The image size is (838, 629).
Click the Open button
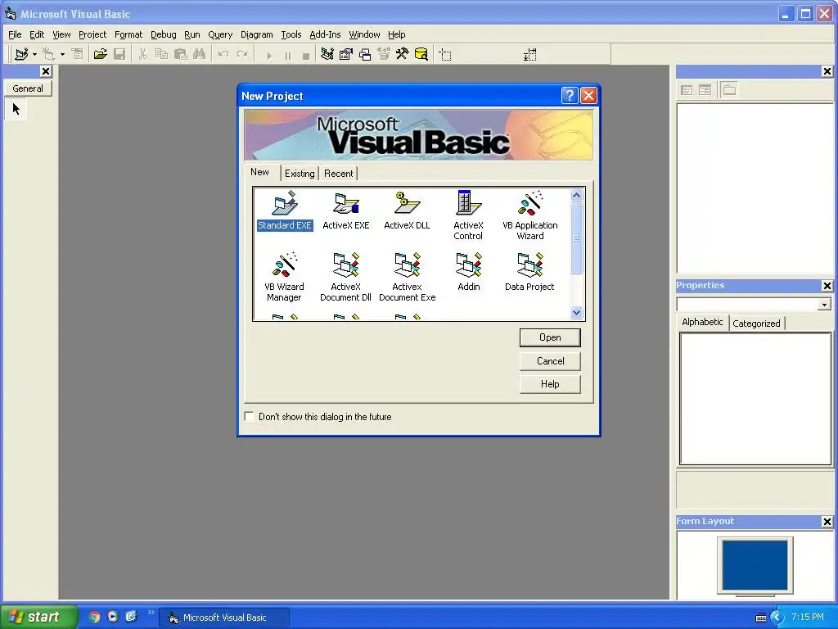tap(550, 337)
